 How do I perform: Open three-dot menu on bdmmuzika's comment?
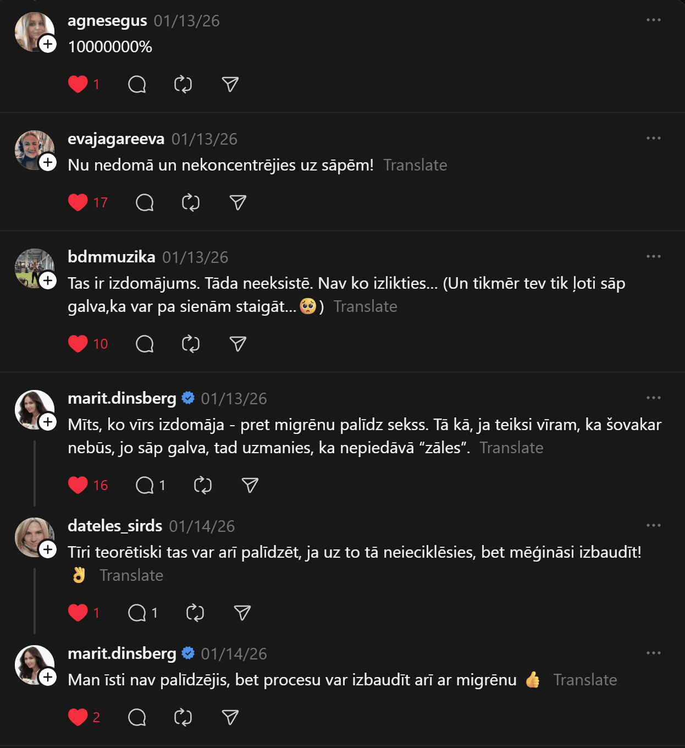pos(653,257)
